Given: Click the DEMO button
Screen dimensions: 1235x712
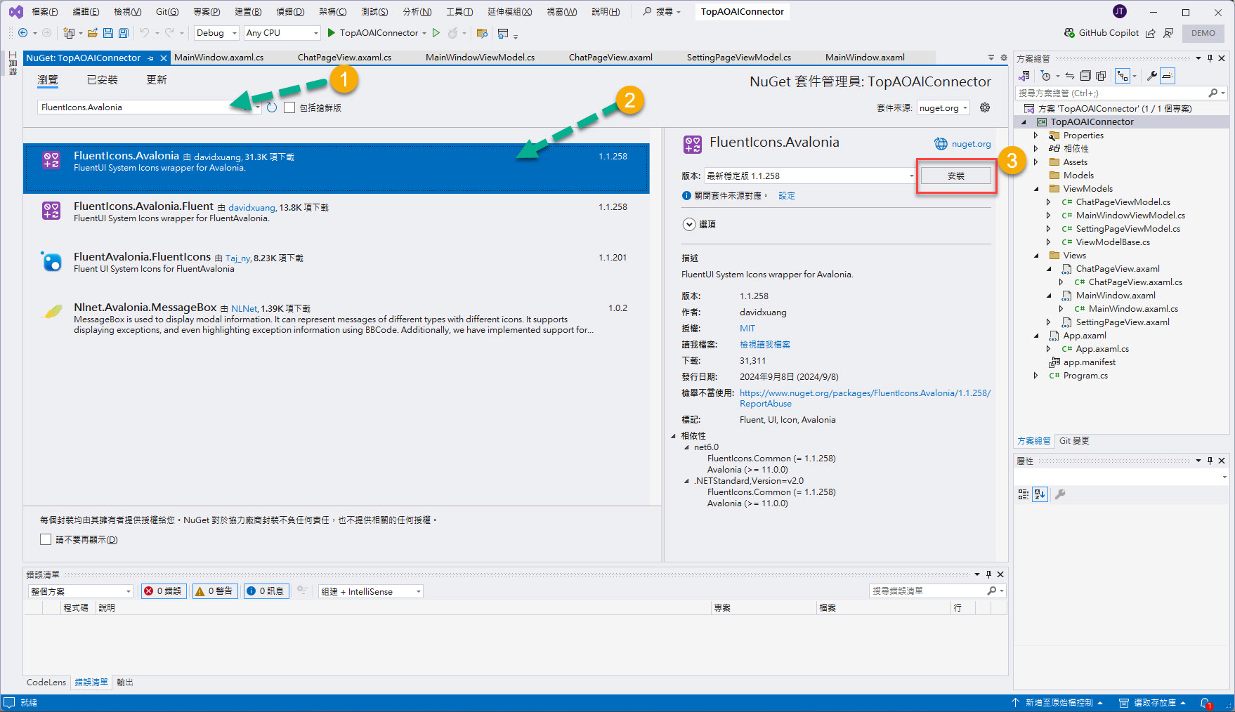Looking at the screenshot, I should (x=1203, y=33).
